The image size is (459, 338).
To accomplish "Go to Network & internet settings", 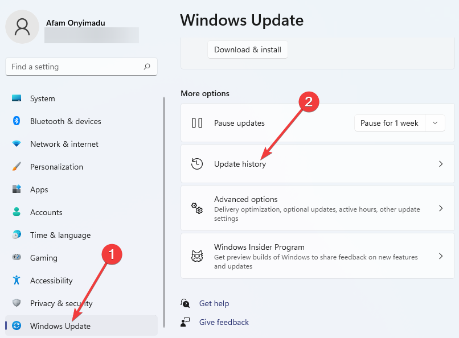I will click(x=81, y=144).
